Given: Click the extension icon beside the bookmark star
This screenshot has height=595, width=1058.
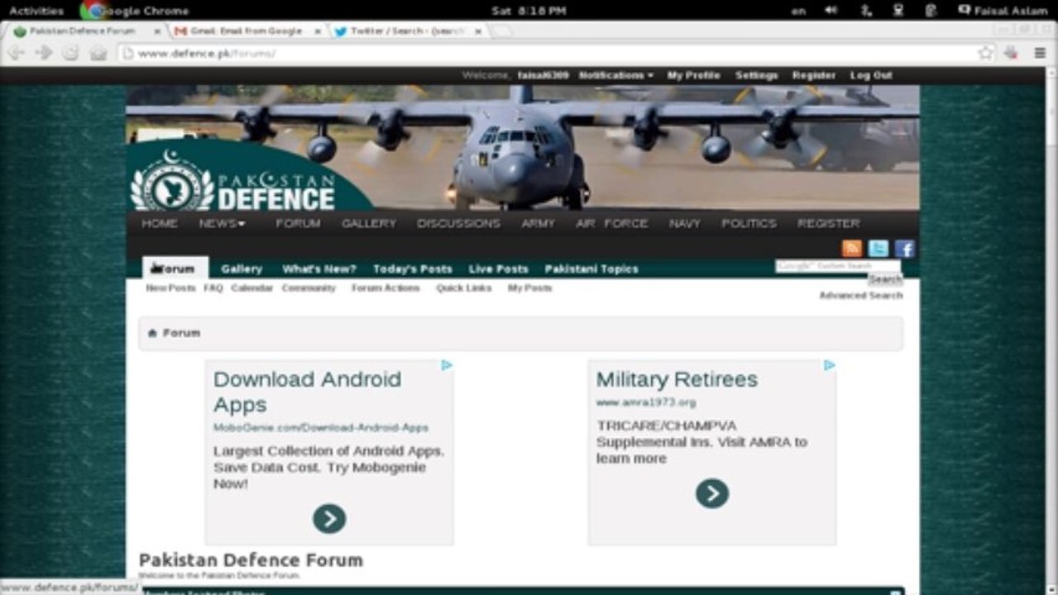Looking at the screenshot, I should 1011,53.
